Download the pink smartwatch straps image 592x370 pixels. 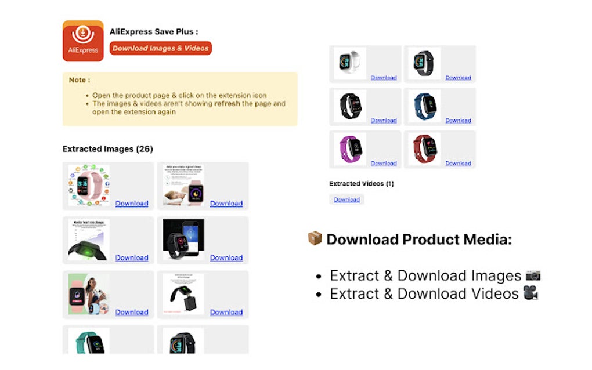[132, 203]
